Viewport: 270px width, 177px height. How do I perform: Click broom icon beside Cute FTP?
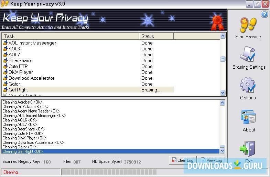(6, 66)
